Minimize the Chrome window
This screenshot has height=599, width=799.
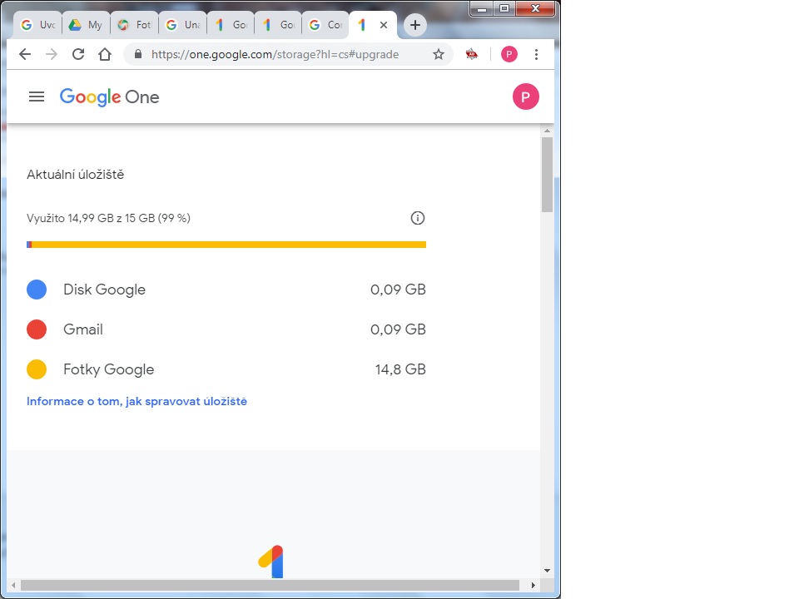pos(482,8)
